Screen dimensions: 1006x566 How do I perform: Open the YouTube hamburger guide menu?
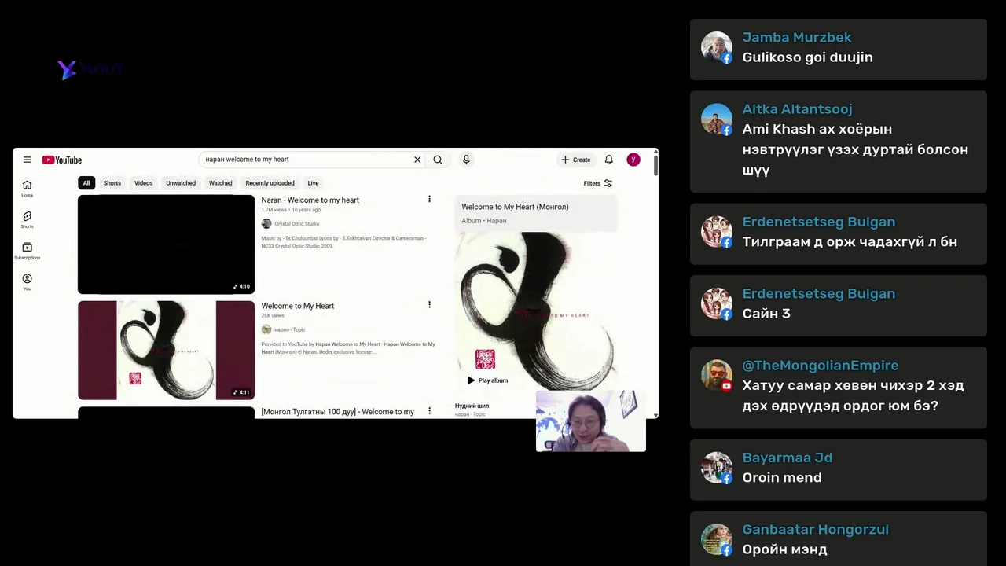coord(27,160)
